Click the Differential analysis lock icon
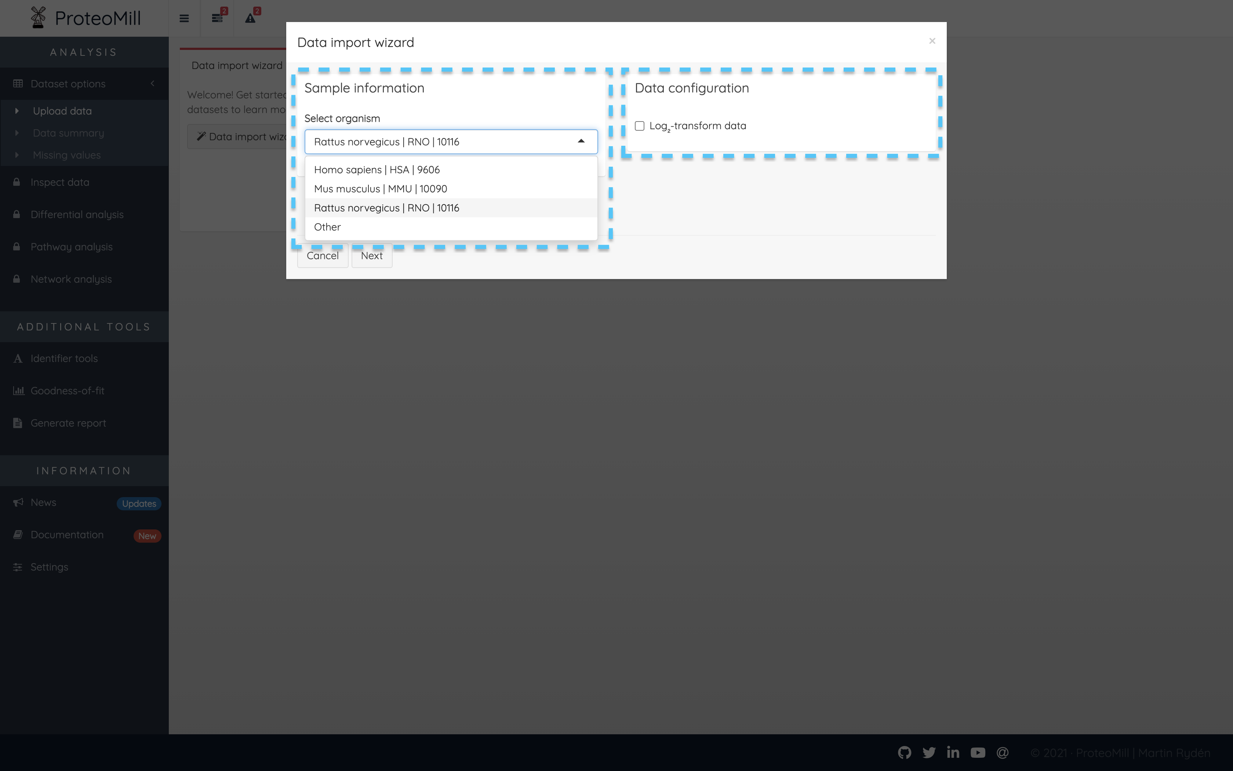 (x=17, y=214)
